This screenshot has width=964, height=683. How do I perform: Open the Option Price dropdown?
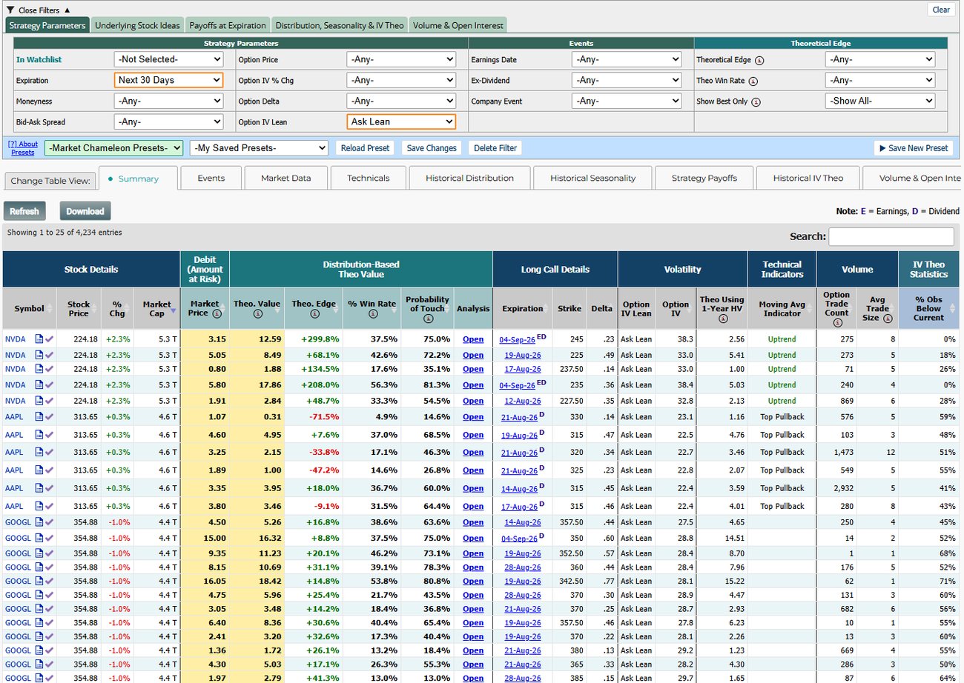point(401,59)
